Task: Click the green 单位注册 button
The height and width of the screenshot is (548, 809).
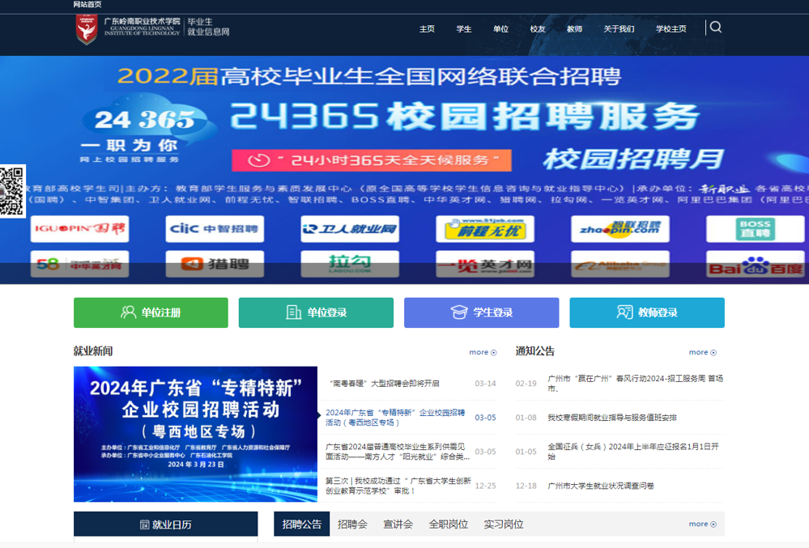Action: click(151, 312)
